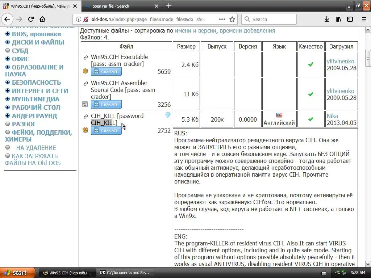Sort files by имени и версии

coord(195,30)
